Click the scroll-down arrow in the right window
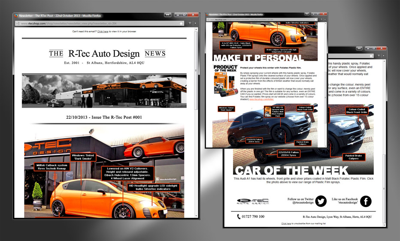The image size is (400, 241). pyautogui.click(x=384, y=225)
